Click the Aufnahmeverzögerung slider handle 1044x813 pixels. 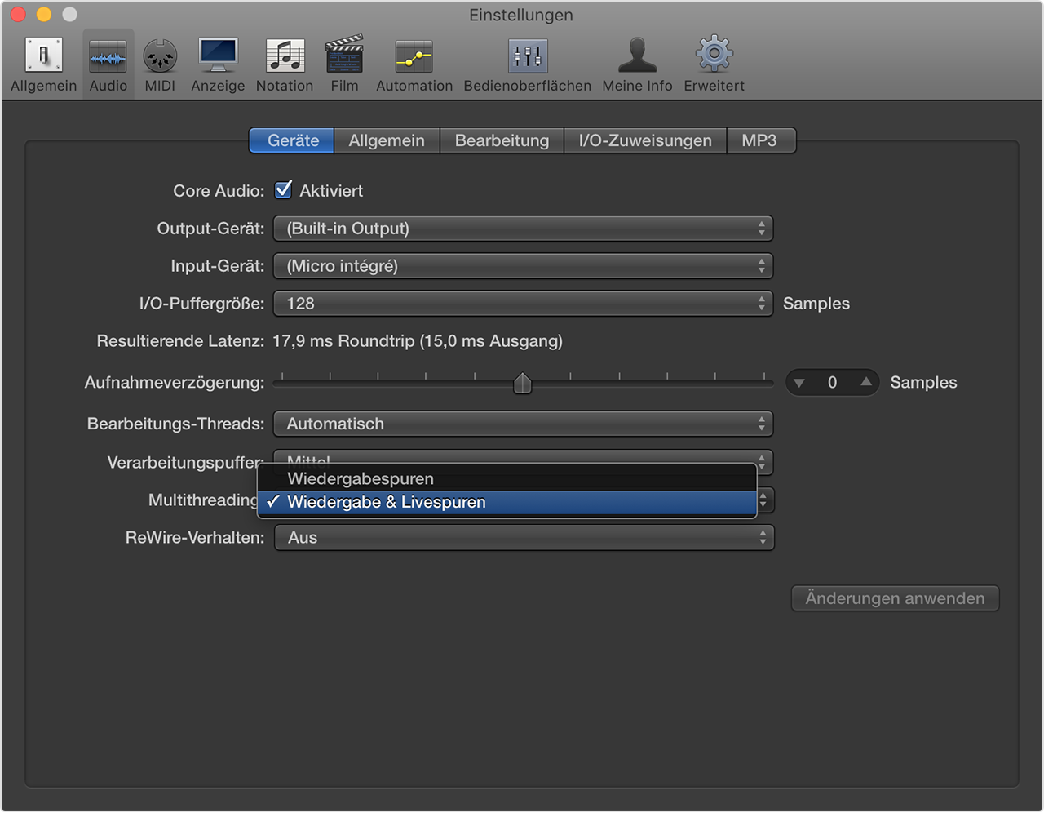523,383
